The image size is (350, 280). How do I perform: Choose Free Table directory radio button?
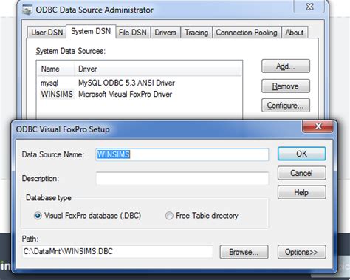click(x=202, y=216)
